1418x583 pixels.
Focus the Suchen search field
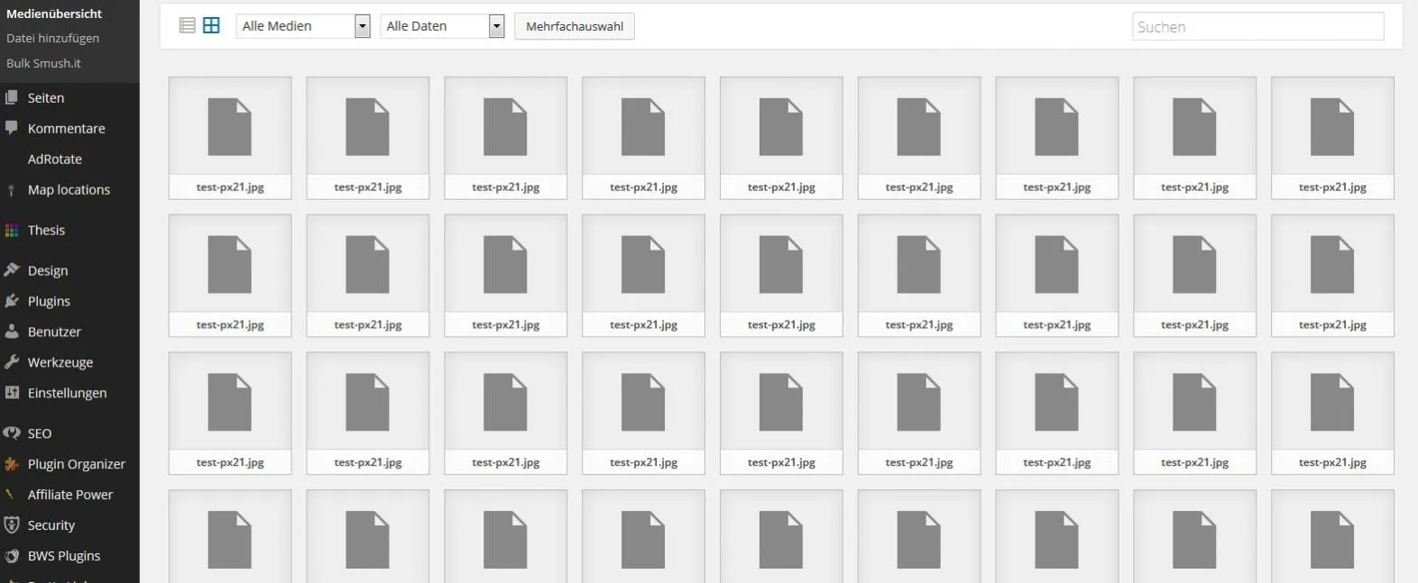pos(1258,26)
